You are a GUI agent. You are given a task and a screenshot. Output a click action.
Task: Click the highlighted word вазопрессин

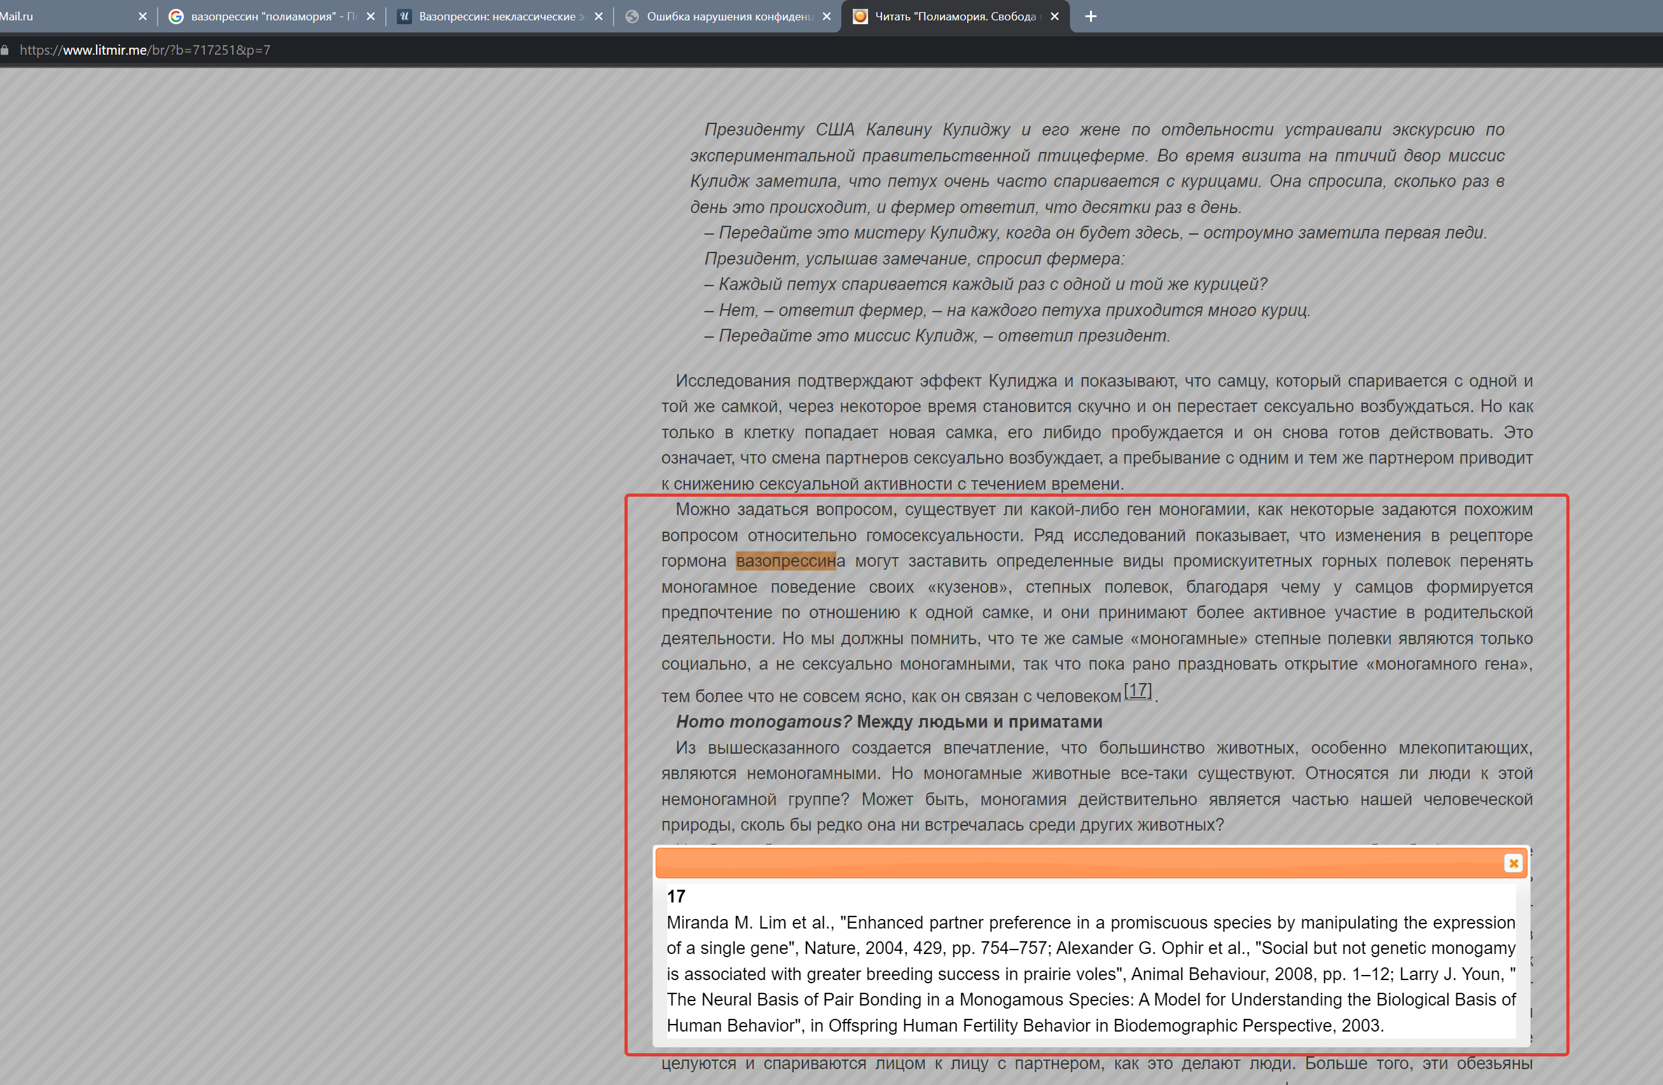(785, 561)
